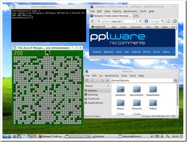Open the network connection tray icon
The width and height of the screenshot is (187, 142).
pyautogui.click(x=168, y=136)
